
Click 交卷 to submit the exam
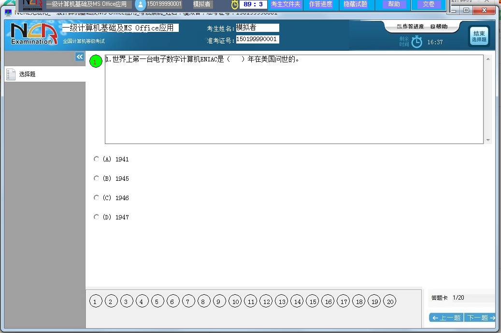pyautogui.click(x=429, y=4)
